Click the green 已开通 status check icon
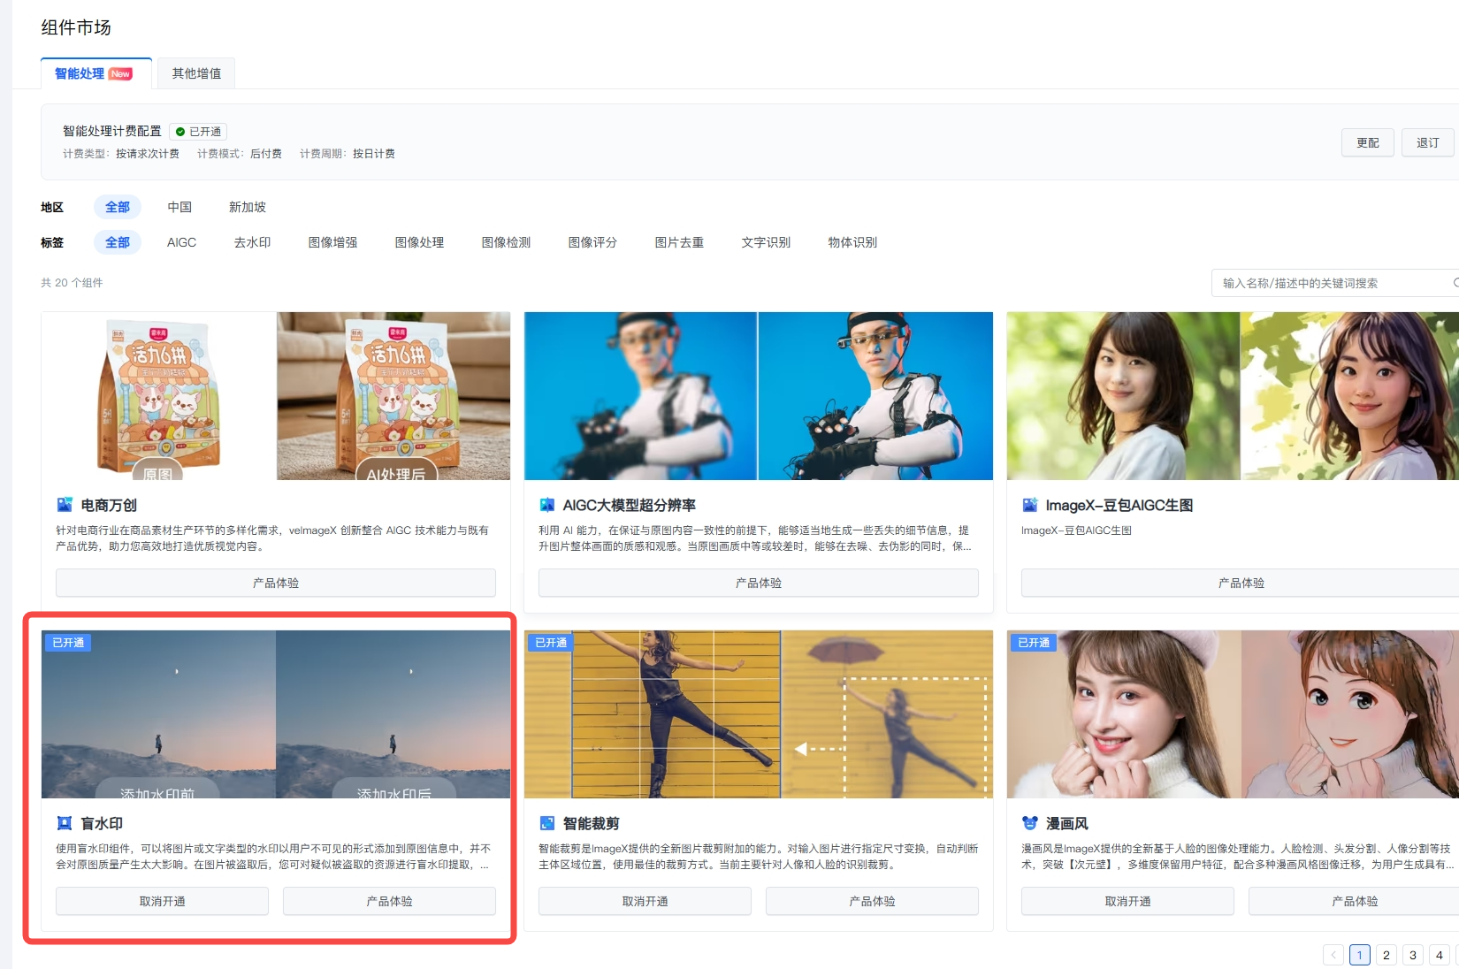The width and height of the screenshot is (1459, 969). [180, 132]
